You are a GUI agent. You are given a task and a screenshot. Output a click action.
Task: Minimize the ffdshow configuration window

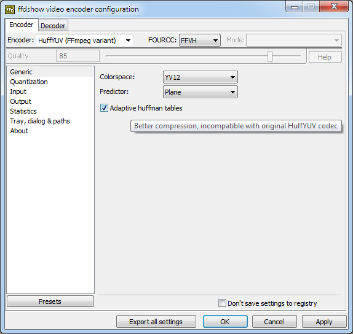coord(295,7)
